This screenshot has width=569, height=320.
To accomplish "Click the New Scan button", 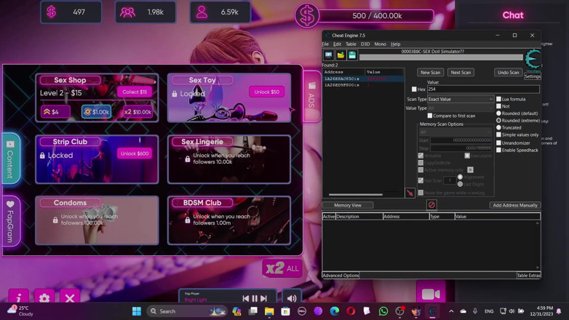I will (x=430, y=72).
